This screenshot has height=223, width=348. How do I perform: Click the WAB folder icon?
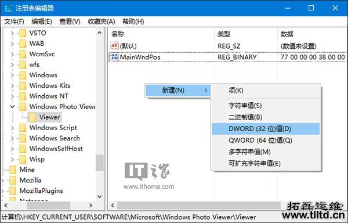click(23, 44)
